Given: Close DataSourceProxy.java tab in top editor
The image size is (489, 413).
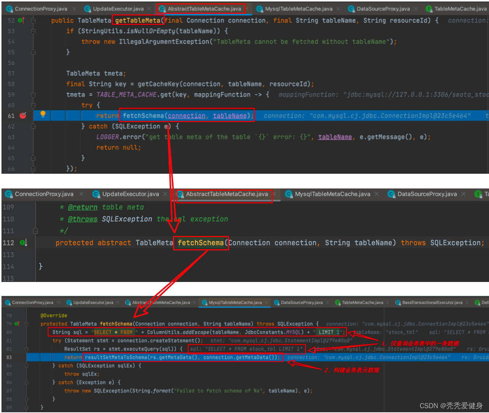Looking at the screenshot, I should click(416, 8).
